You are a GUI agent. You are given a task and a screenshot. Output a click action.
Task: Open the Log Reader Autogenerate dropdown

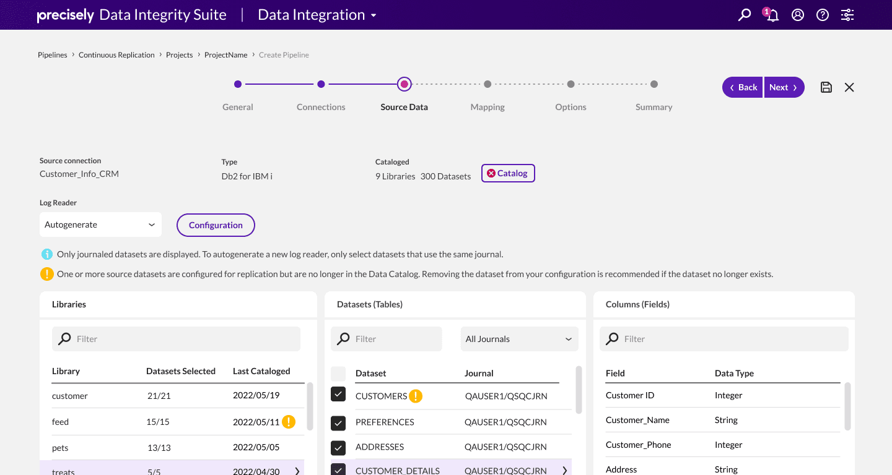pyautogui.click(x=100, y=225)
